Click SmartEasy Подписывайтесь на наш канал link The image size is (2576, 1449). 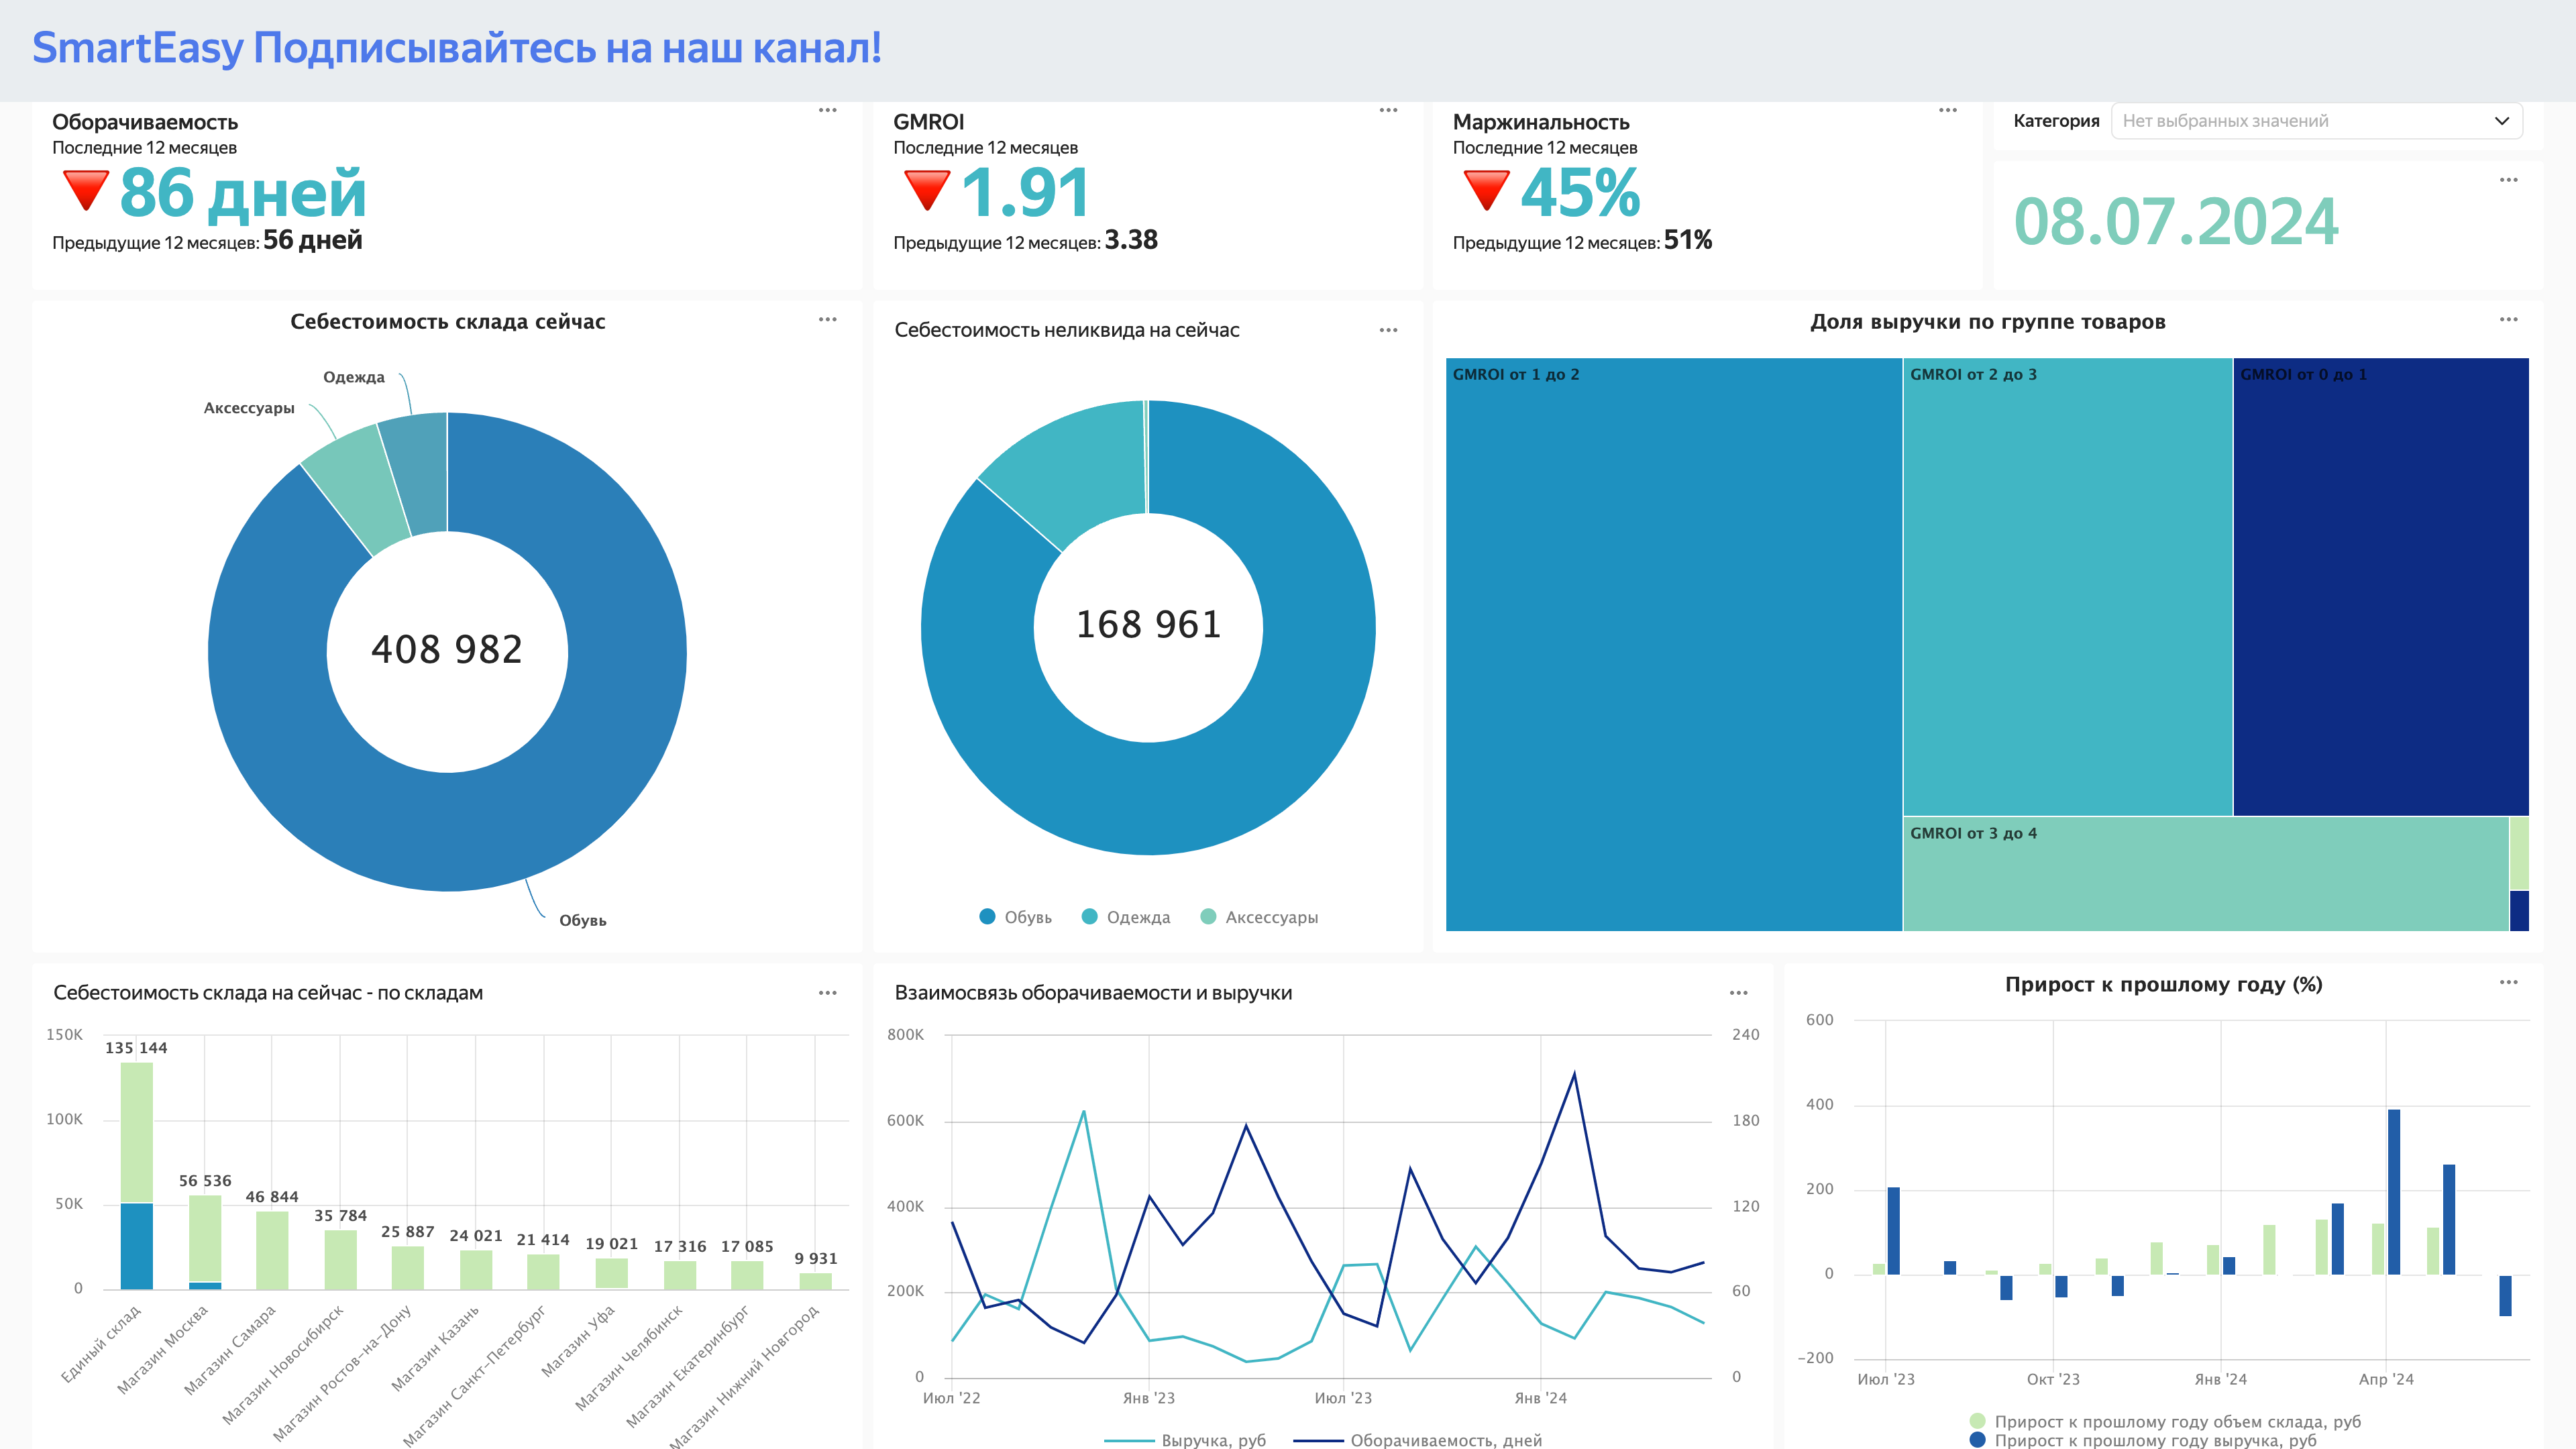click(456, 48)
